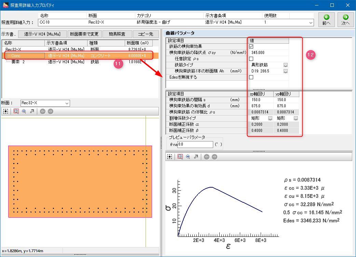The height and width of the screenshot is (257, 356).
Task: Check the Edesを無視する checkbox
Action: [x=251, y=77]
